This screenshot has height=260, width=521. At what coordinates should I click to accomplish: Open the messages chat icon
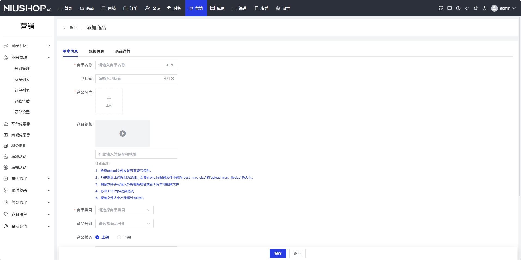click(449, 8)
